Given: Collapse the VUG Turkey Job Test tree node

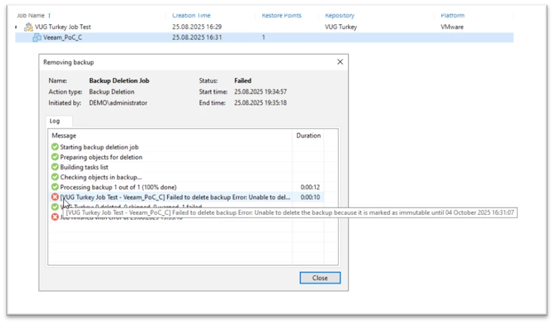Looking at the screenshot, I should pos(16,27).
